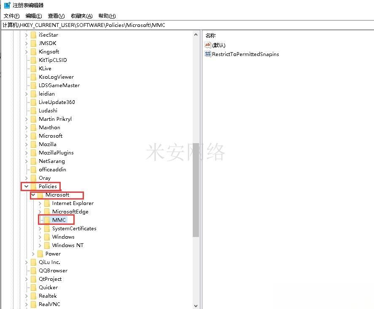Expand the Kingsoft key
This screenshot has width=374, height=309.
coord(27,52)
